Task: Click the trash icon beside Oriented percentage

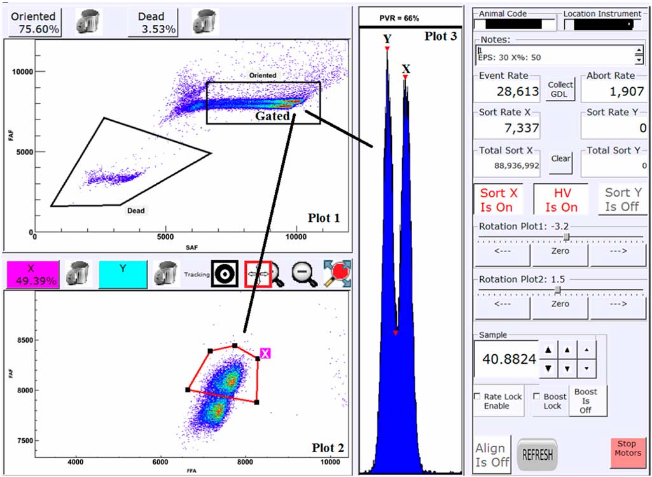Action: click(x=88, y=21)
